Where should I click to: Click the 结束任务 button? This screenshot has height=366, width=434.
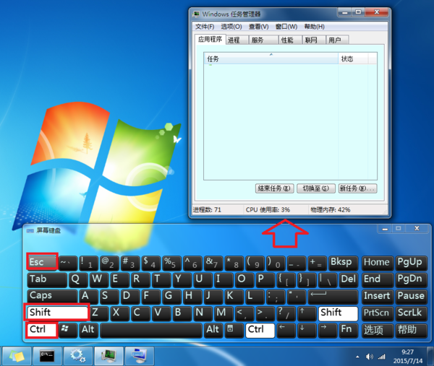274,188
